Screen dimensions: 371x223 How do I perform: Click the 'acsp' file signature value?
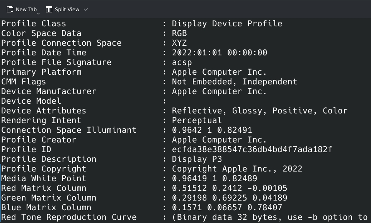pyautogui.click(x=182, y=62)
